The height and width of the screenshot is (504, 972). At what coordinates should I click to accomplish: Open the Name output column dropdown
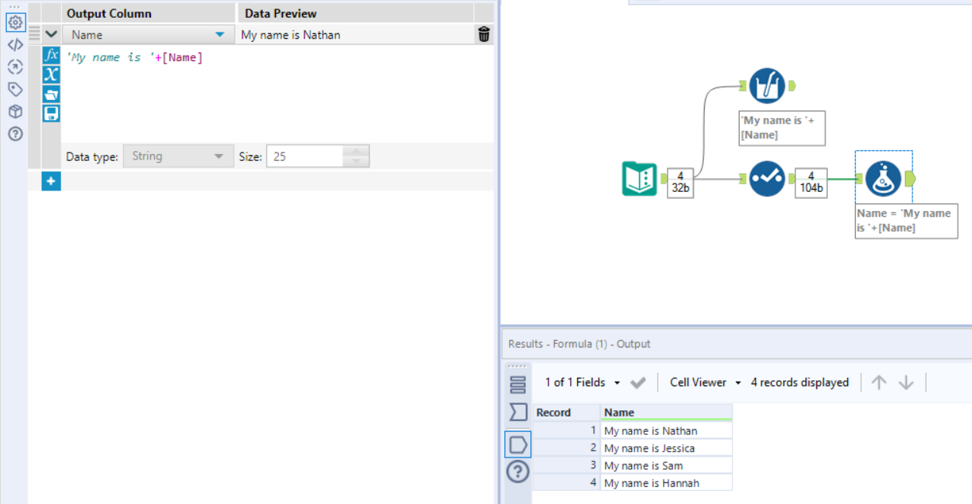click(218, 34)
